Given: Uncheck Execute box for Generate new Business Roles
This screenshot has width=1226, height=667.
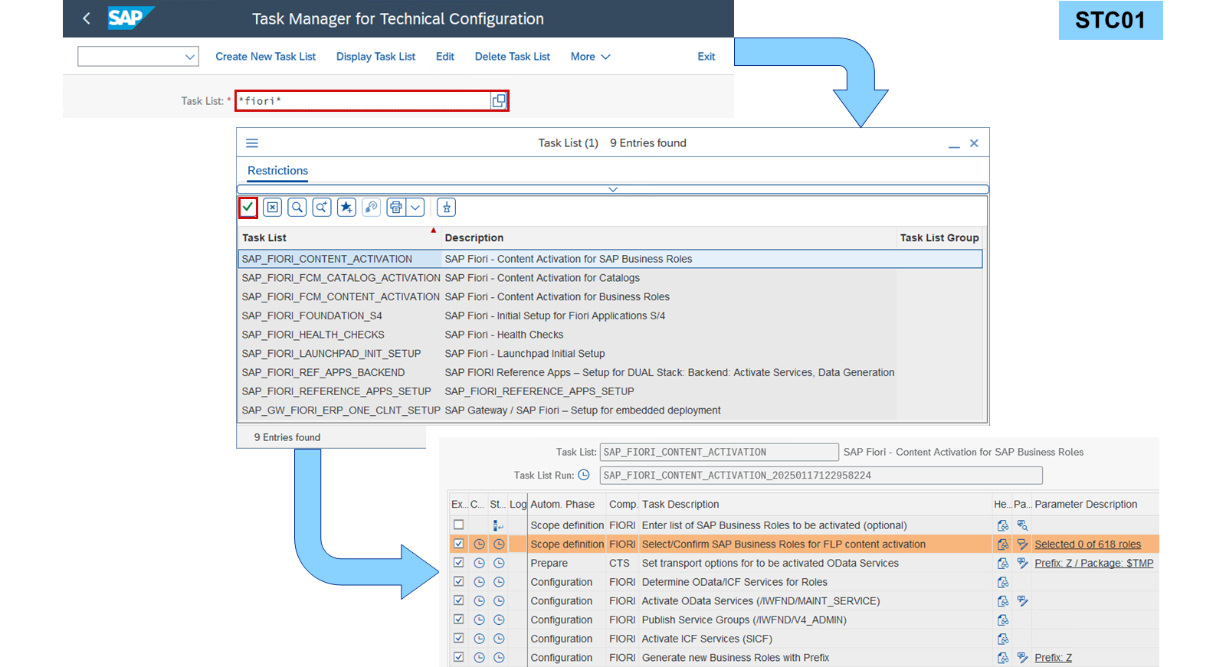Looking at the screenshot, I should tap(458, 656).
